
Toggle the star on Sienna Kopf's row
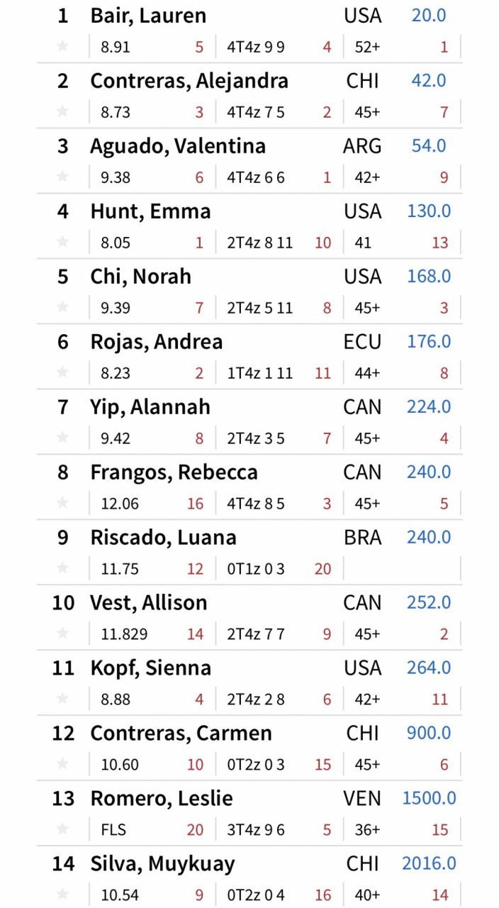pyautogui.click(x=62, y=699)
